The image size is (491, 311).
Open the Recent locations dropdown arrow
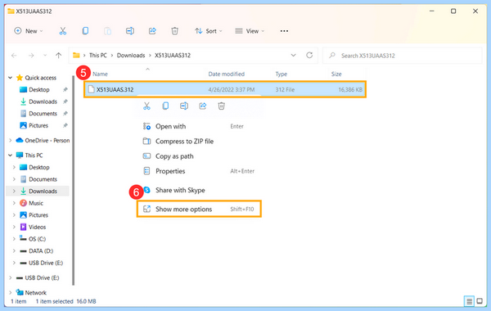[45, 56]
